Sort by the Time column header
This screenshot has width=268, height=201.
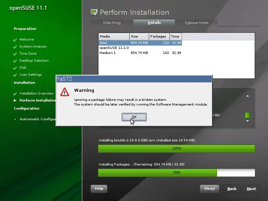176,37
